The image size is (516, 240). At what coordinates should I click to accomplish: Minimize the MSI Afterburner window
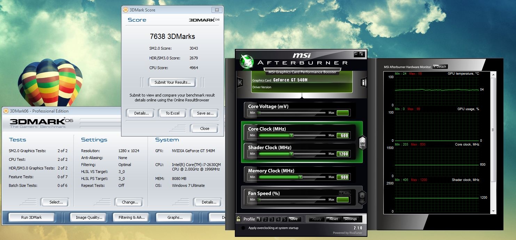(x=356, y=54)
